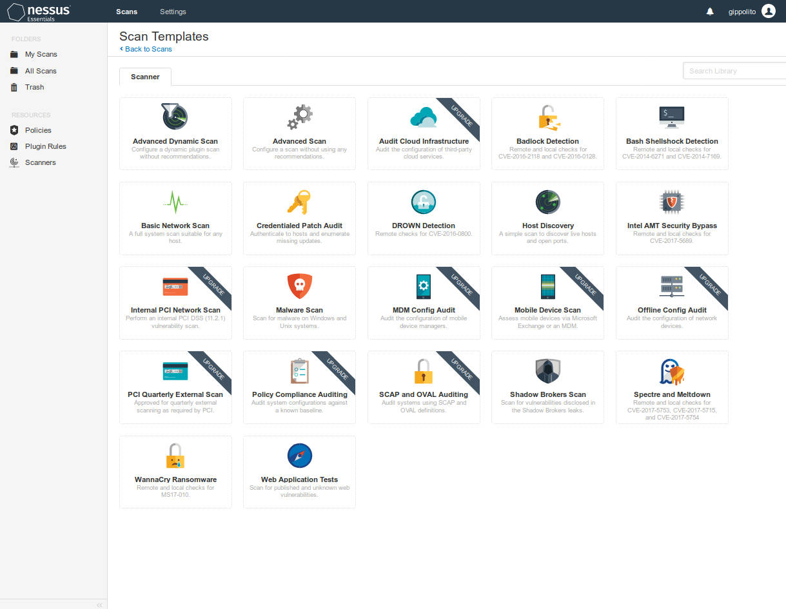786x609 pixels.
Task: Go to Plugin Rules in the sidebar
Action: pos(45,146)
